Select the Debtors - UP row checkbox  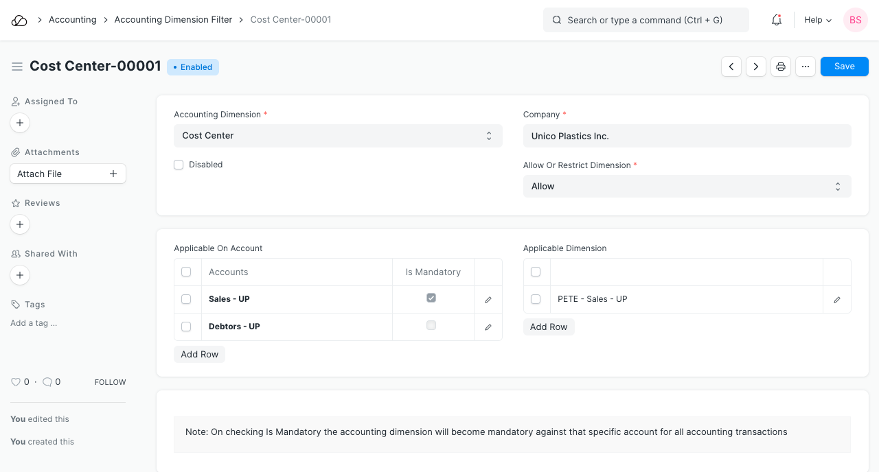pos(186,327)
